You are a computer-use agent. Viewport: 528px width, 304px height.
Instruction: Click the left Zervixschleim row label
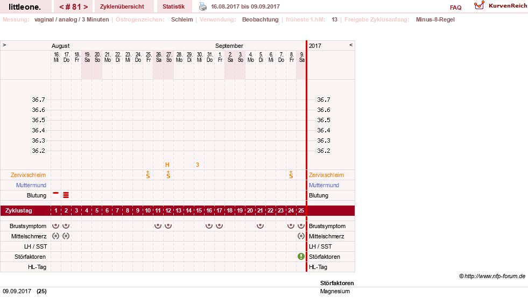[29, 175]
